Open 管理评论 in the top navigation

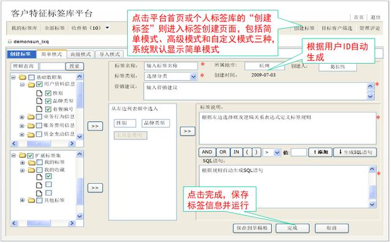[x=370, y=28]
